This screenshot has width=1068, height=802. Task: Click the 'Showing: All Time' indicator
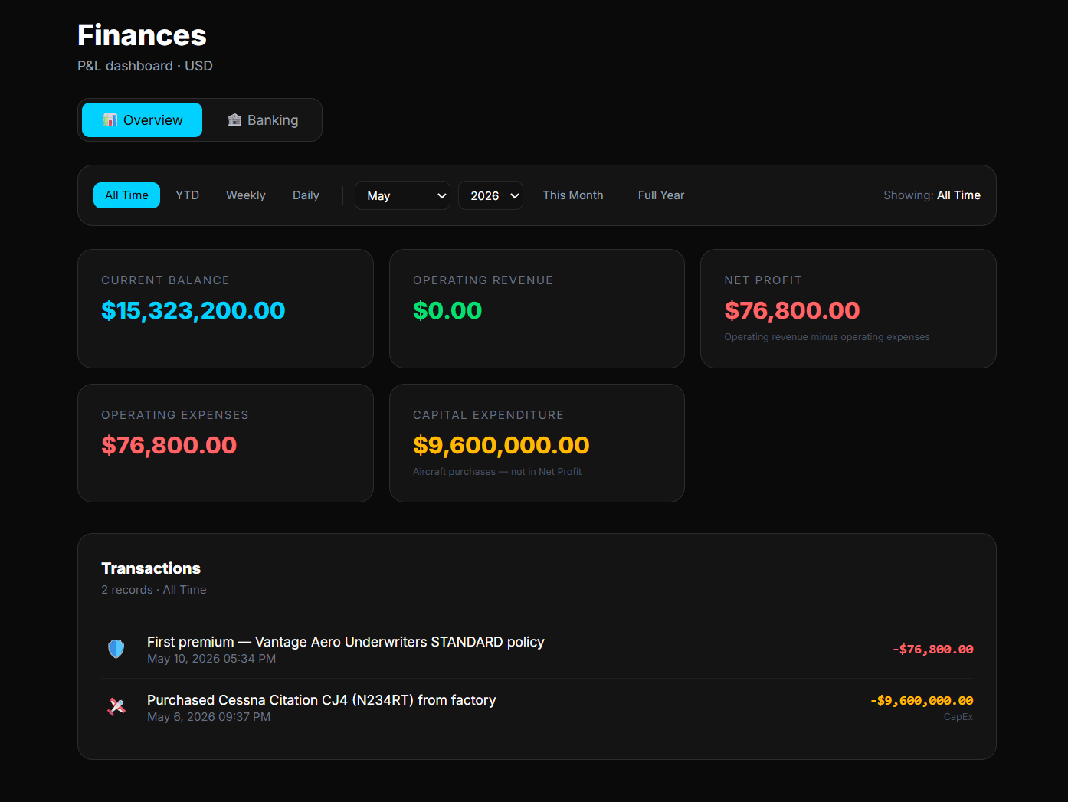click(x=932, y=195)
